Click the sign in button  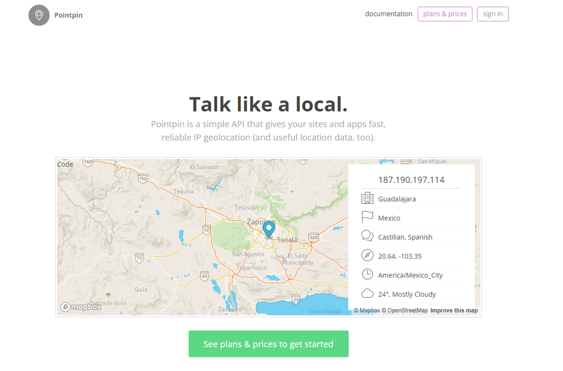point(493,14)
